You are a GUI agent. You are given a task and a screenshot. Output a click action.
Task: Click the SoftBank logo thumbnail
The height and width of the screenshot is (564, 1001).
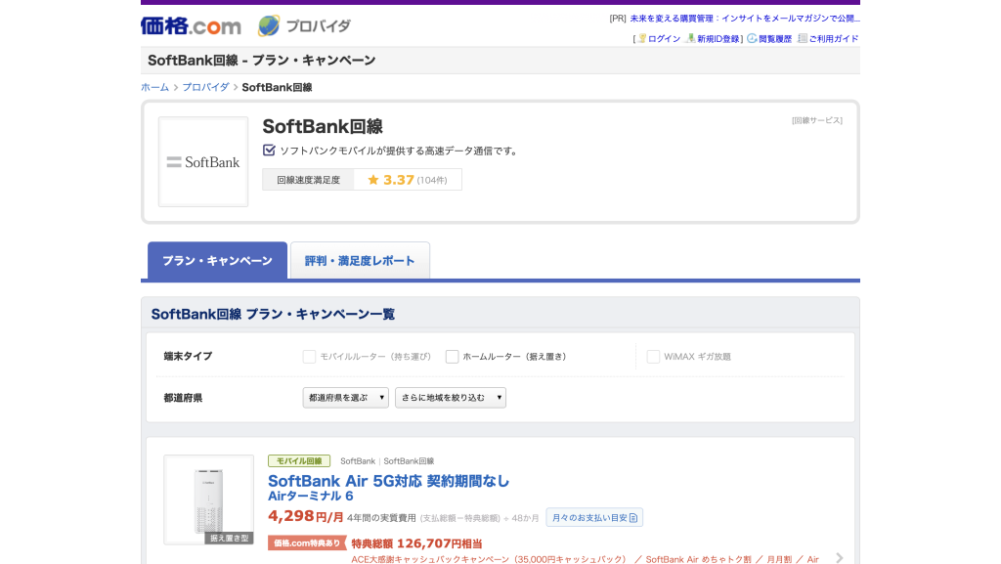203,161
